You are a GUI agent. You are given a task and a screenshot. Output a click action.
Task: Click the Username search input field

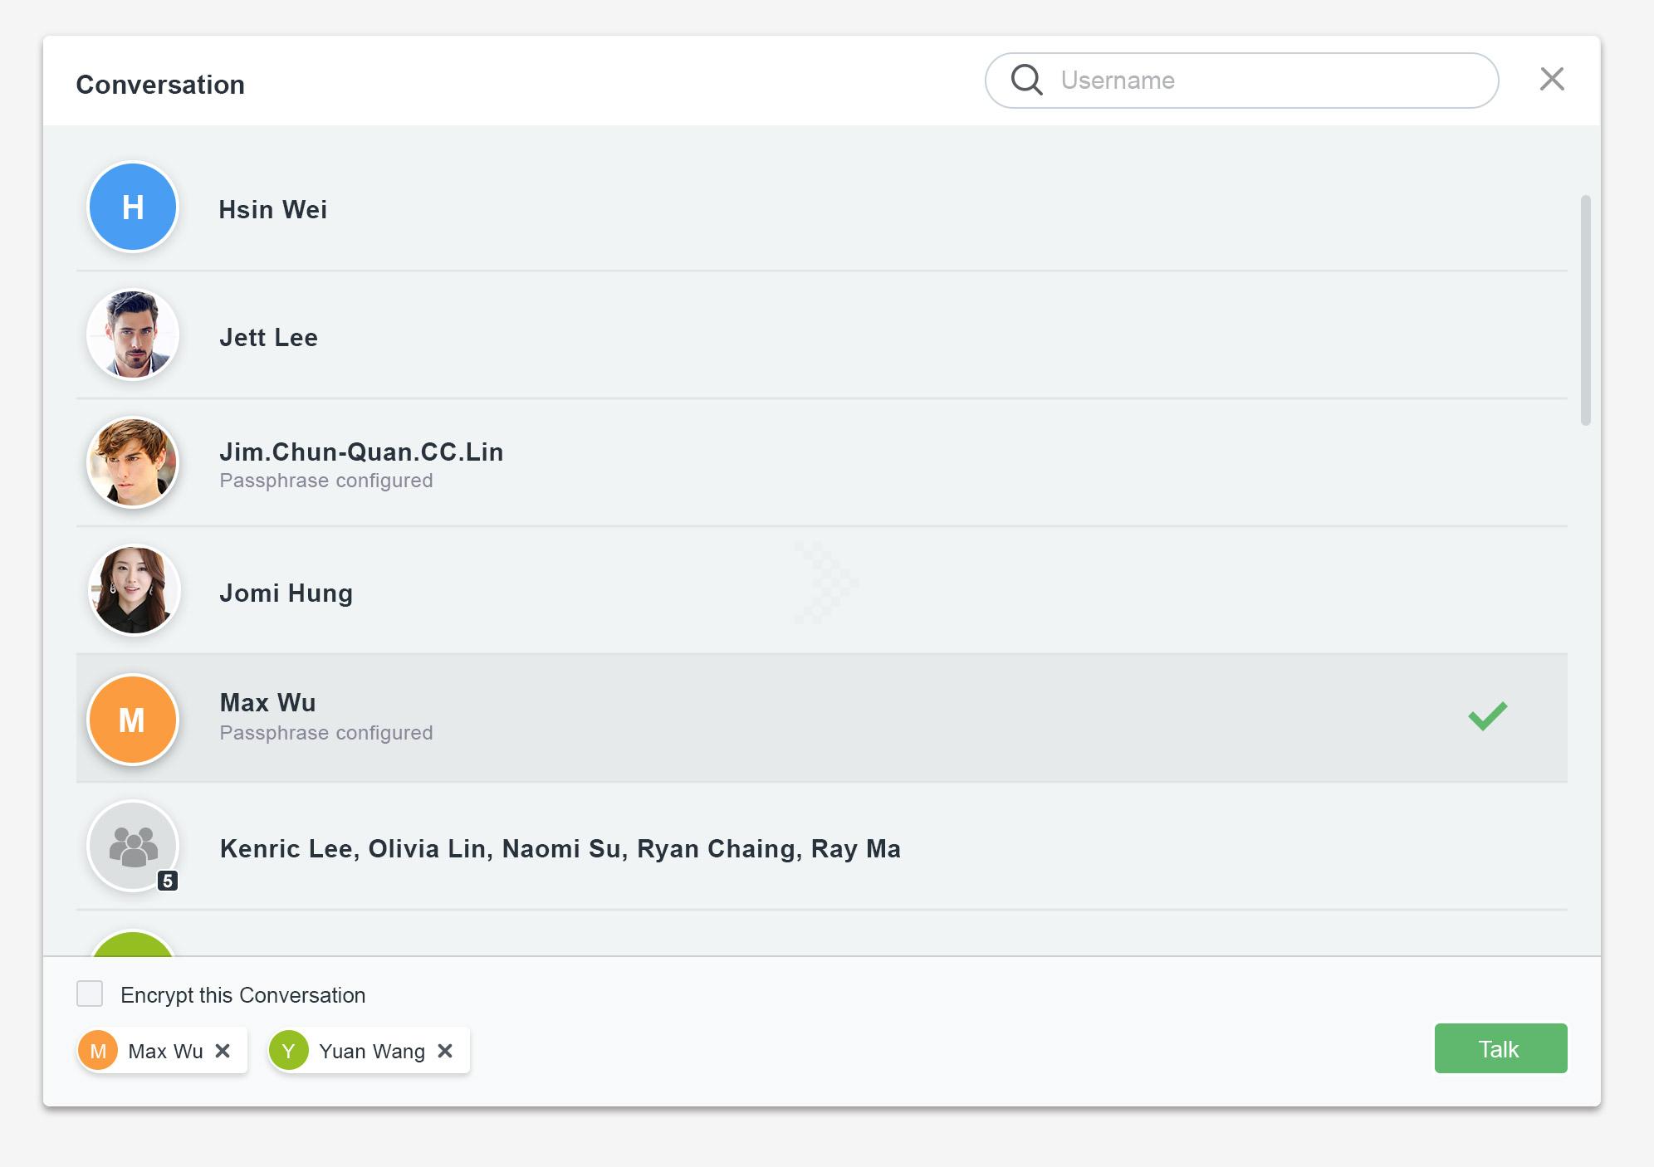pyautogui.click(x=1245, y=80)
